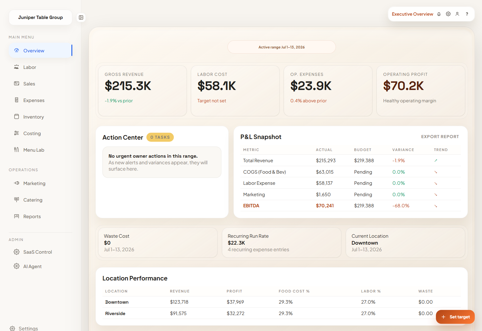This screenshot has height=331, width=482.
Task: Click the Marketing row trend arrow
Action: tap(436, 195)
